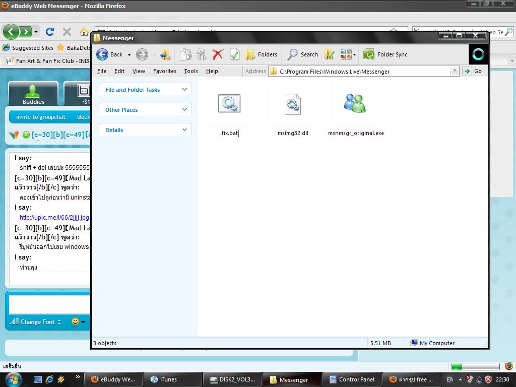Click the Go button
The height and width of the screenshot is (387, 516).
(x=473, y=71)
